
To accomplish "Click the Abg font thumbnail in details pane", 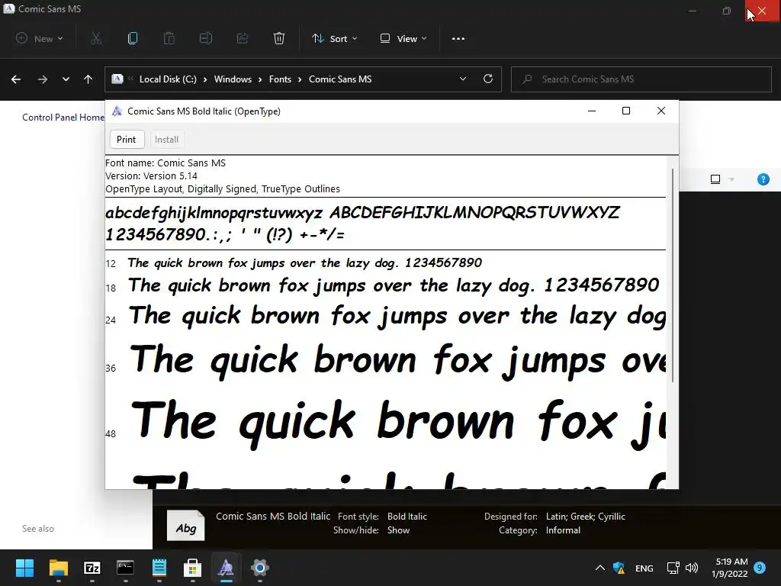I will click(186, 526).
